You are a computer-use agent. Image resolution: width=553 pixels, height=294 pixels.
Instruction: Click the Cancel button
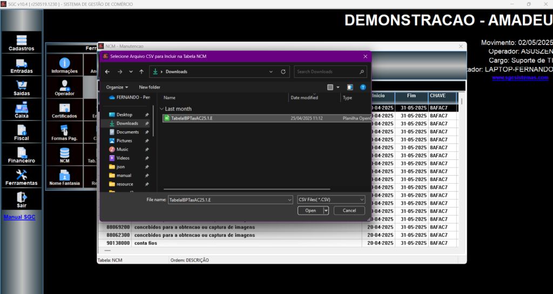pos(349,211)
